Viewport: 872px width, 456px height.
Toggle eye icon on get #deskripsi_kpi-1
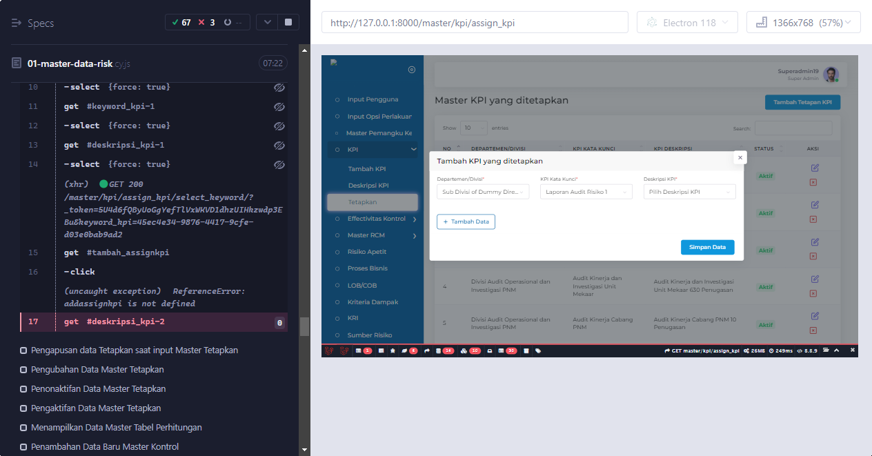(279, 146)
